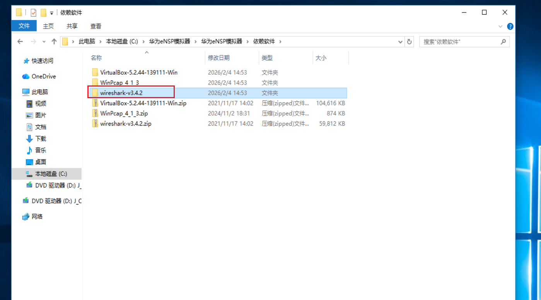Open the 下载 folder in navigation pane
Screen dimensions: 541x300
41,138
